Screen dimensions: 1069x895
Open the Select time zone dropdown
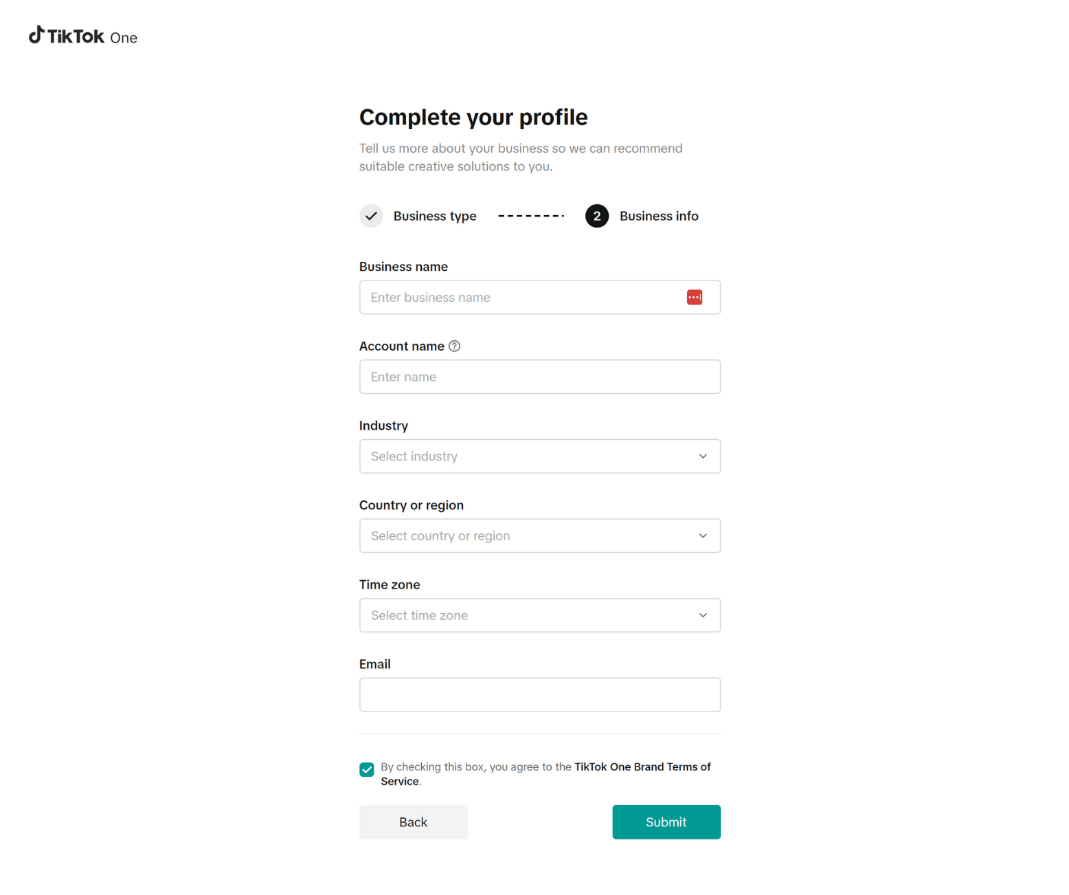pyautogui.click(x=522, y=615)
